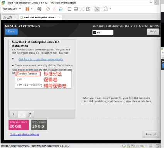164x148 pixels.
Task: Click the blue Done button
Action: click(11, 32)
